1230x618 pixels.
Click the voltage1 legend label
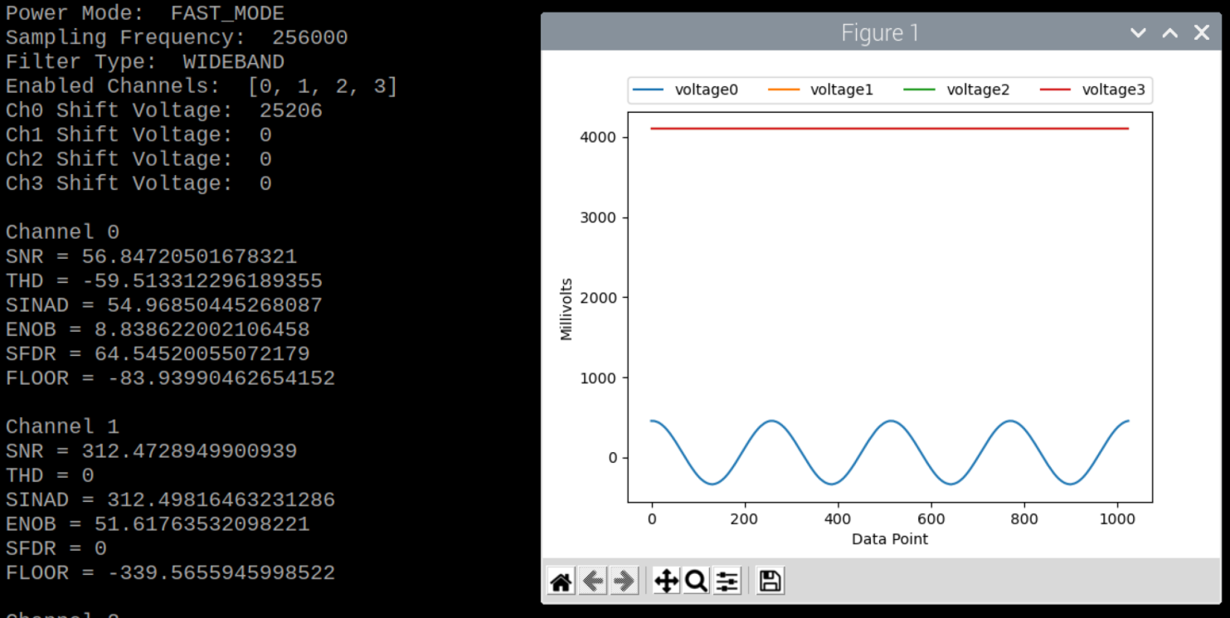(x=841, y=90)
